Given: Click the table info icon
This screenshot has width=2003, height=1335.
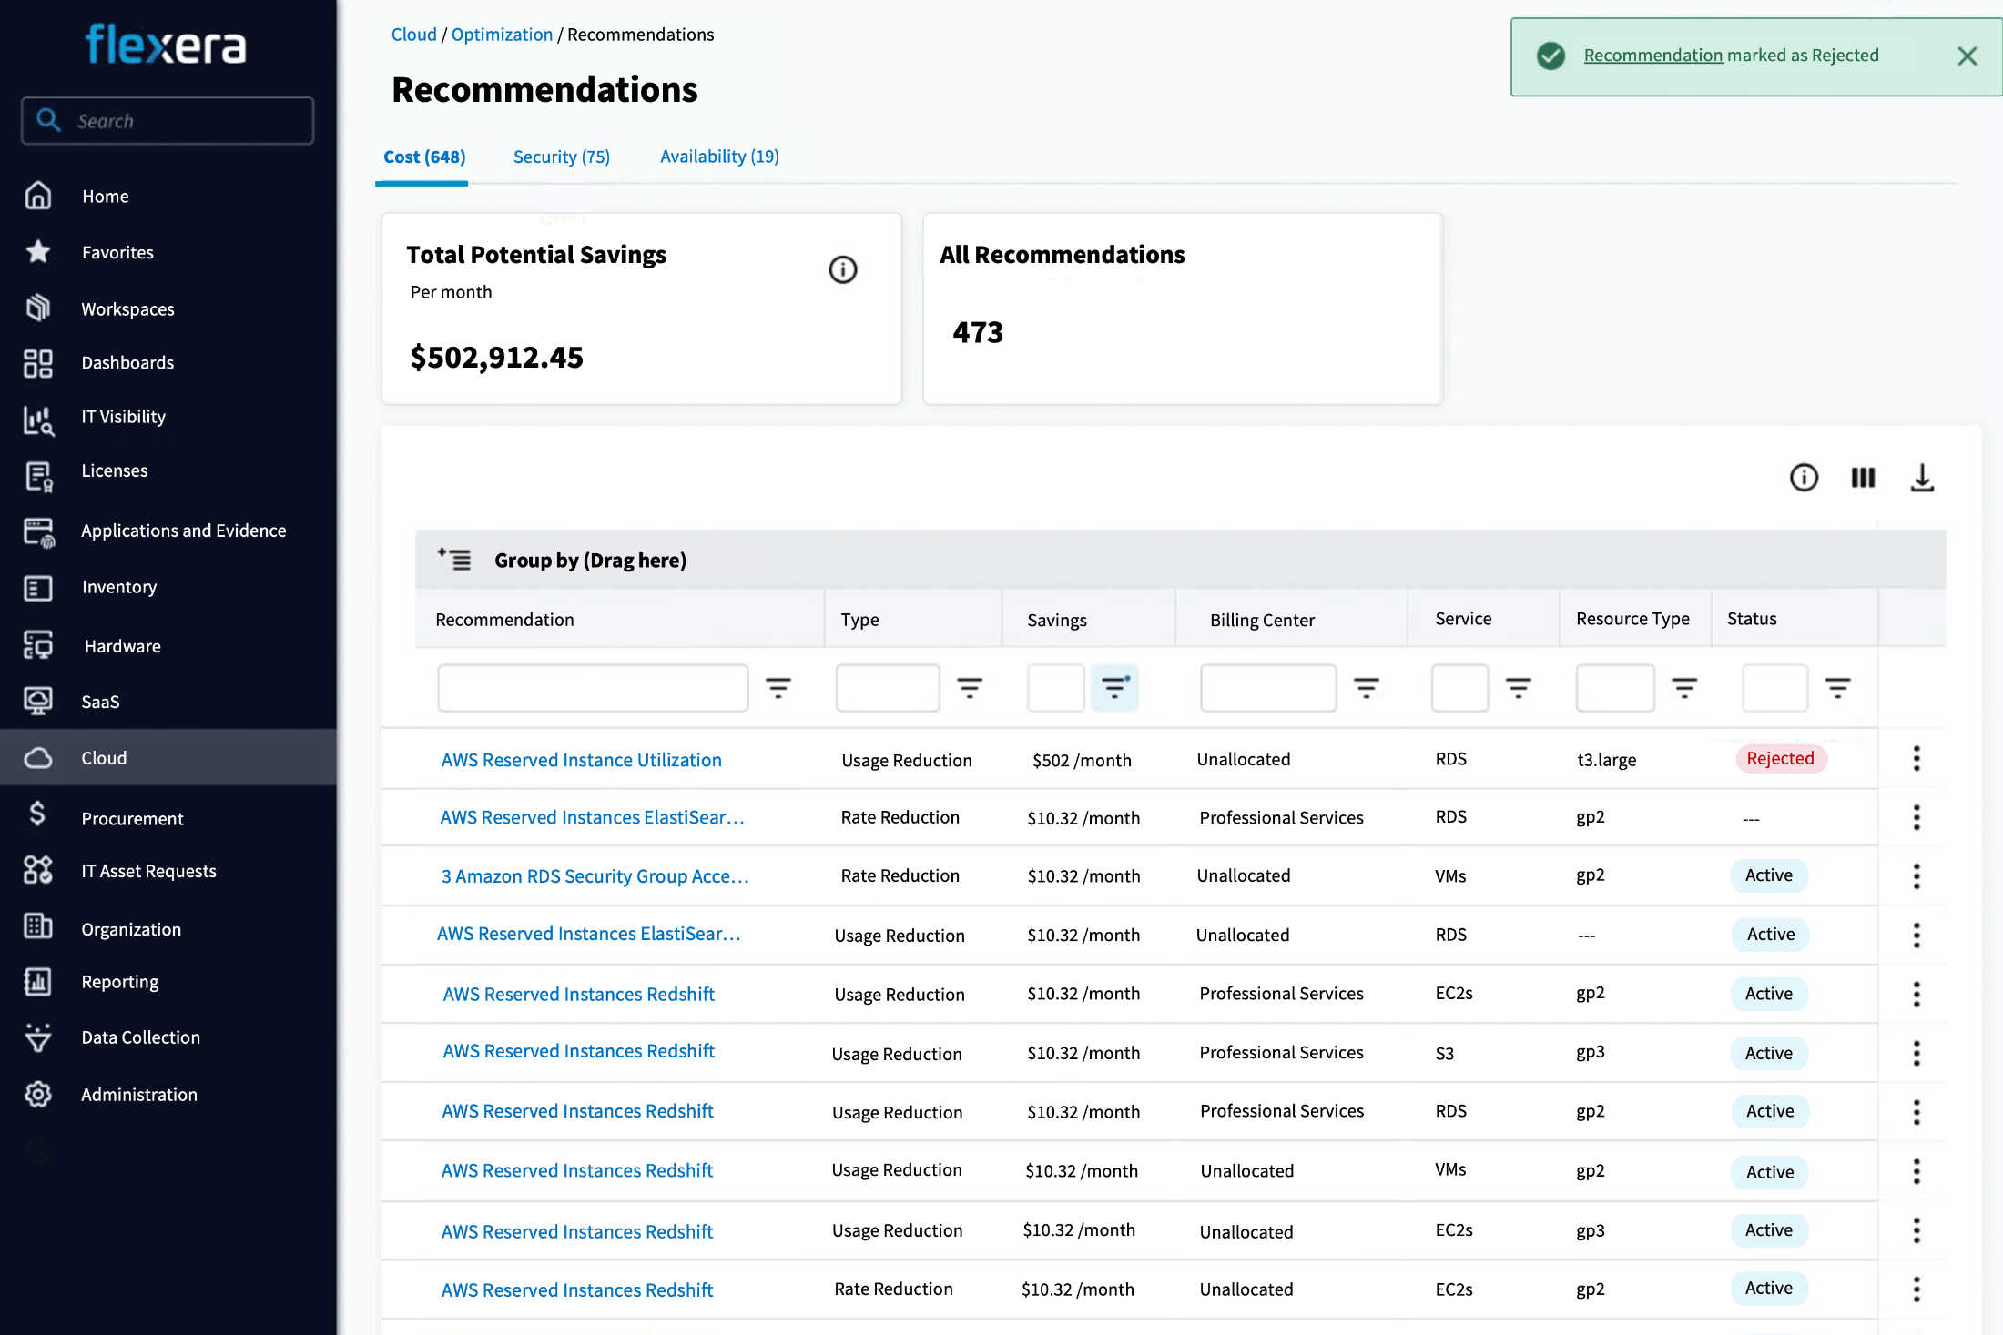Looking at the screenshot, I should click(1804, 478).
